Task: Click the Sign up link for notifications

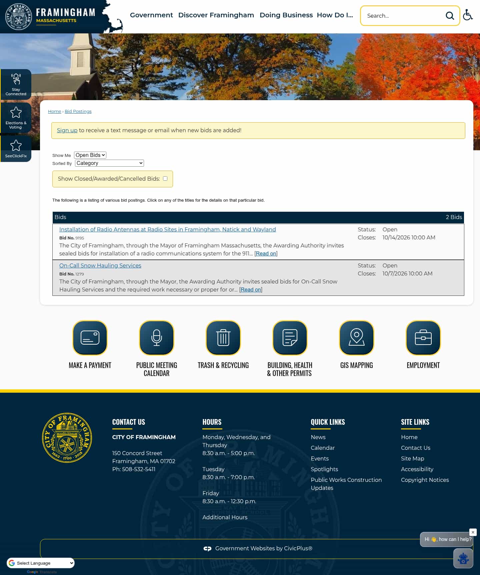Action: (67, 130)
